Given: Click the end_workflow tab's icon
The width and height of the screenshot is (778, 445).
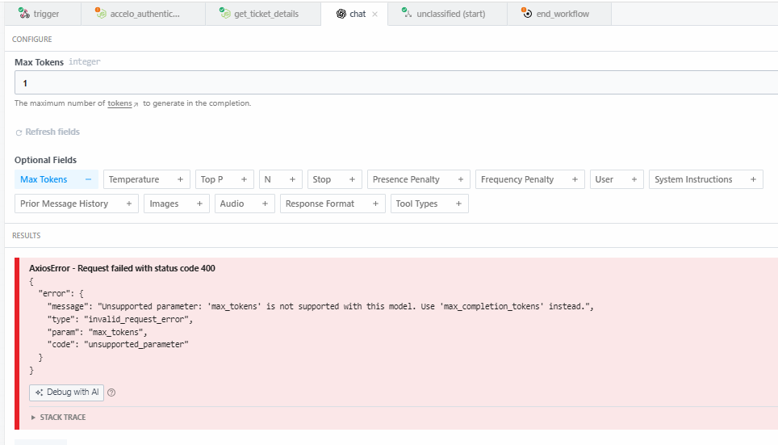Looking at the screenshot, I should click(x=526, y=13).
